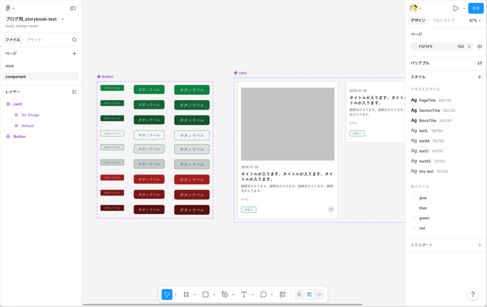The width and height of the screenshot is (487, 307).
Task: Open Frame tool options chevron
Action: coord(195,295)
